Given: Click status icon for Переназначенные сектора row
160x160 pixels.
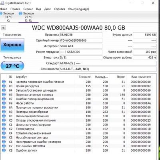Looking at the screenshot, I should pyautogui.click(x=4, y=95).
